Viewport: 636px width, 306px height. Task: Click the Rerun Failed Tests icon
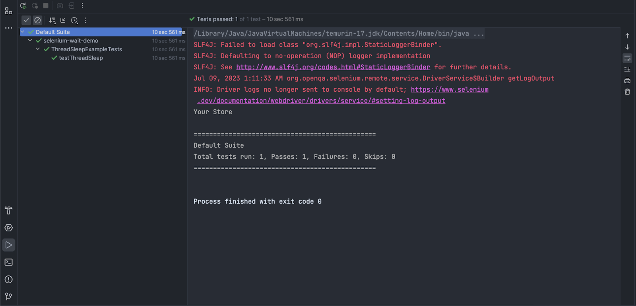[34, 6]
